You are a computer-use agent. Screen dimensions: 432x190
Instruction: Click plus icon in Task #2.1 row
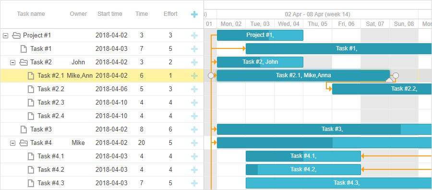[x=194, y=76]
